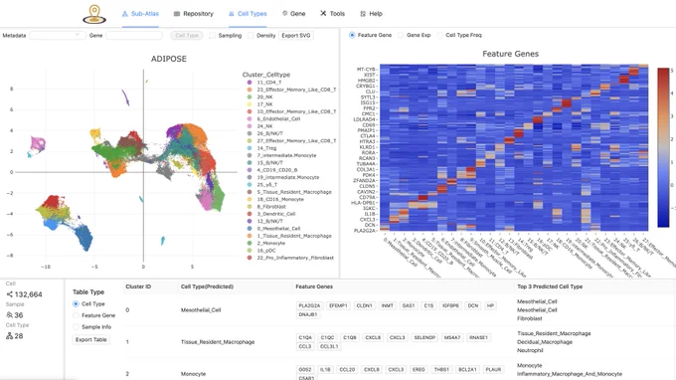Open the Gene tab
The image size is (676, 380).
click(293, 14)
